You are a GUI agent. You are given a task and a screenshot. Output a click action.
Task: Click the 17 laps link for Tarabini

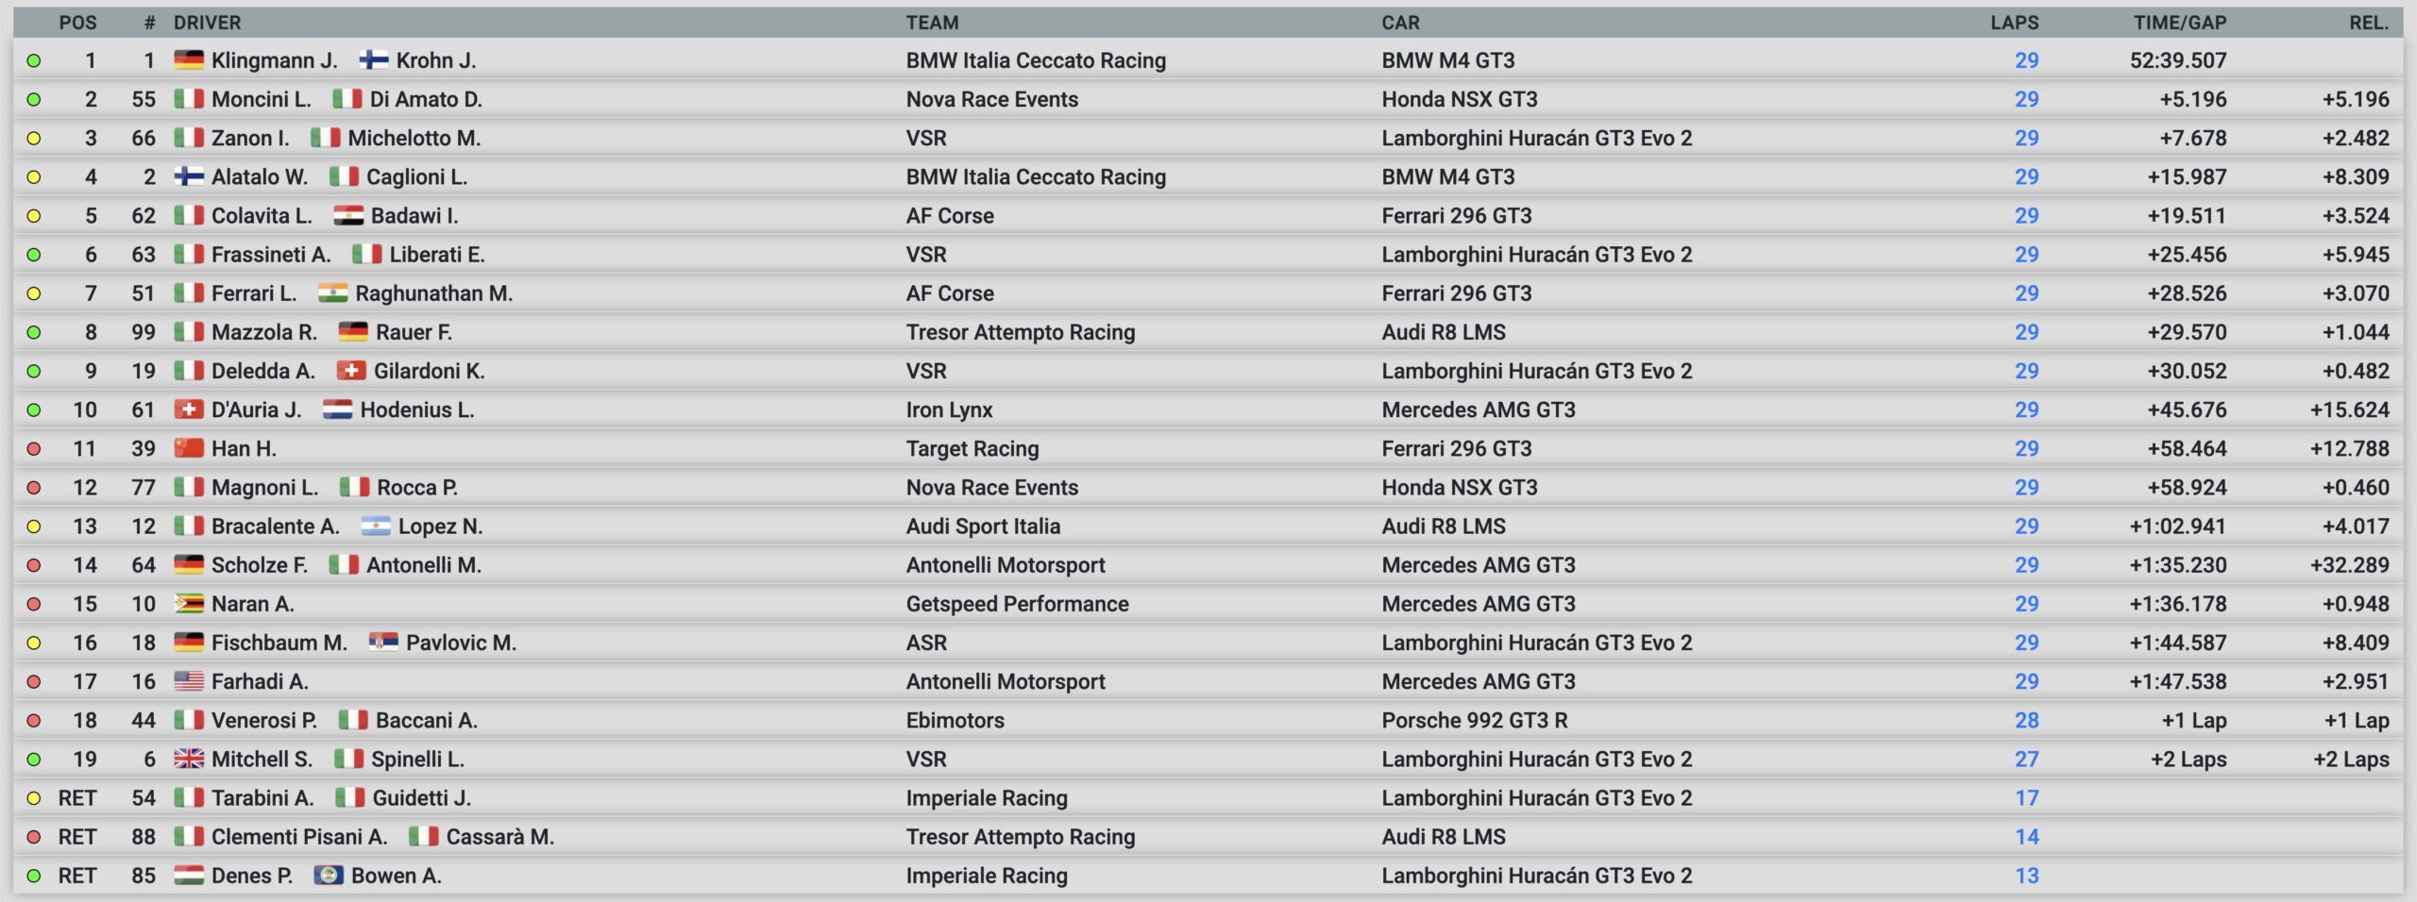pos(2026,798)
